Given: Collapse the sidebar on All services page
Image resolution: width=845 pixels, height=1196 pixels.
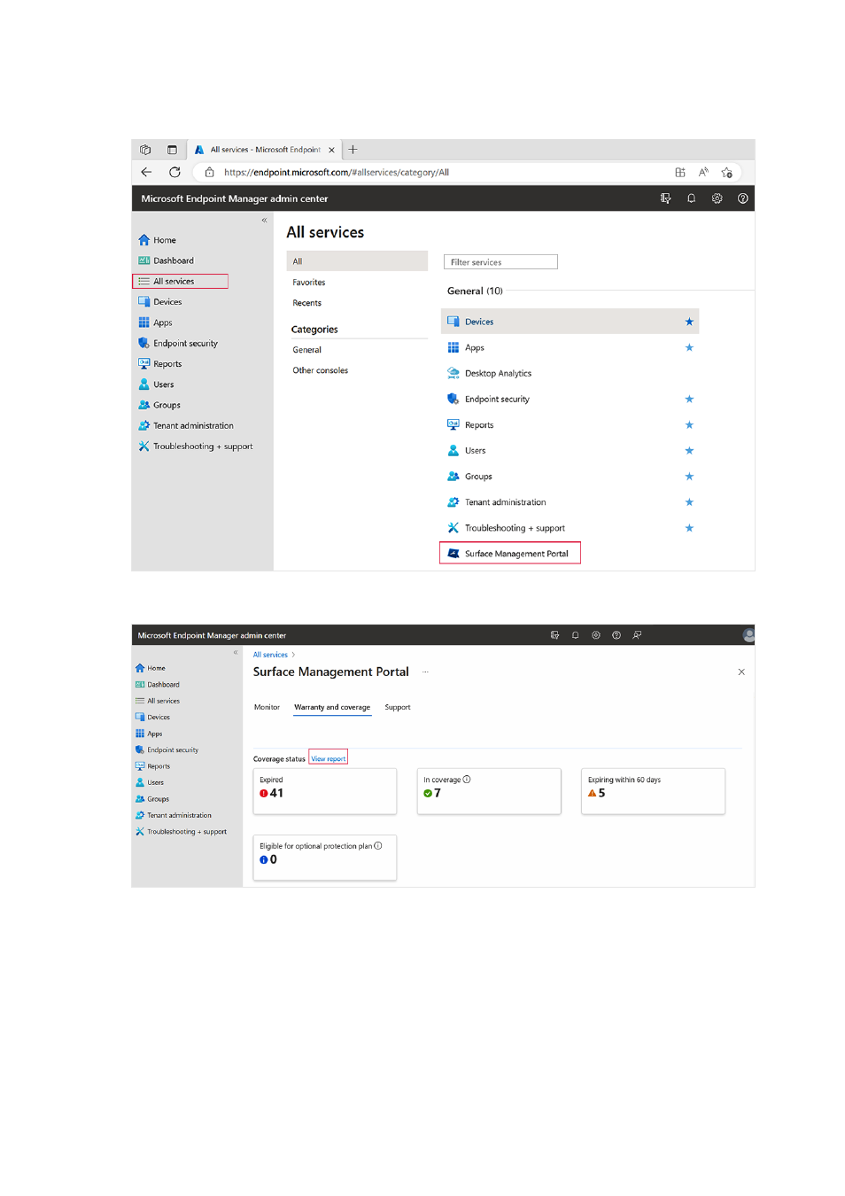Looking at the screenshot, I should coord(264,220).
